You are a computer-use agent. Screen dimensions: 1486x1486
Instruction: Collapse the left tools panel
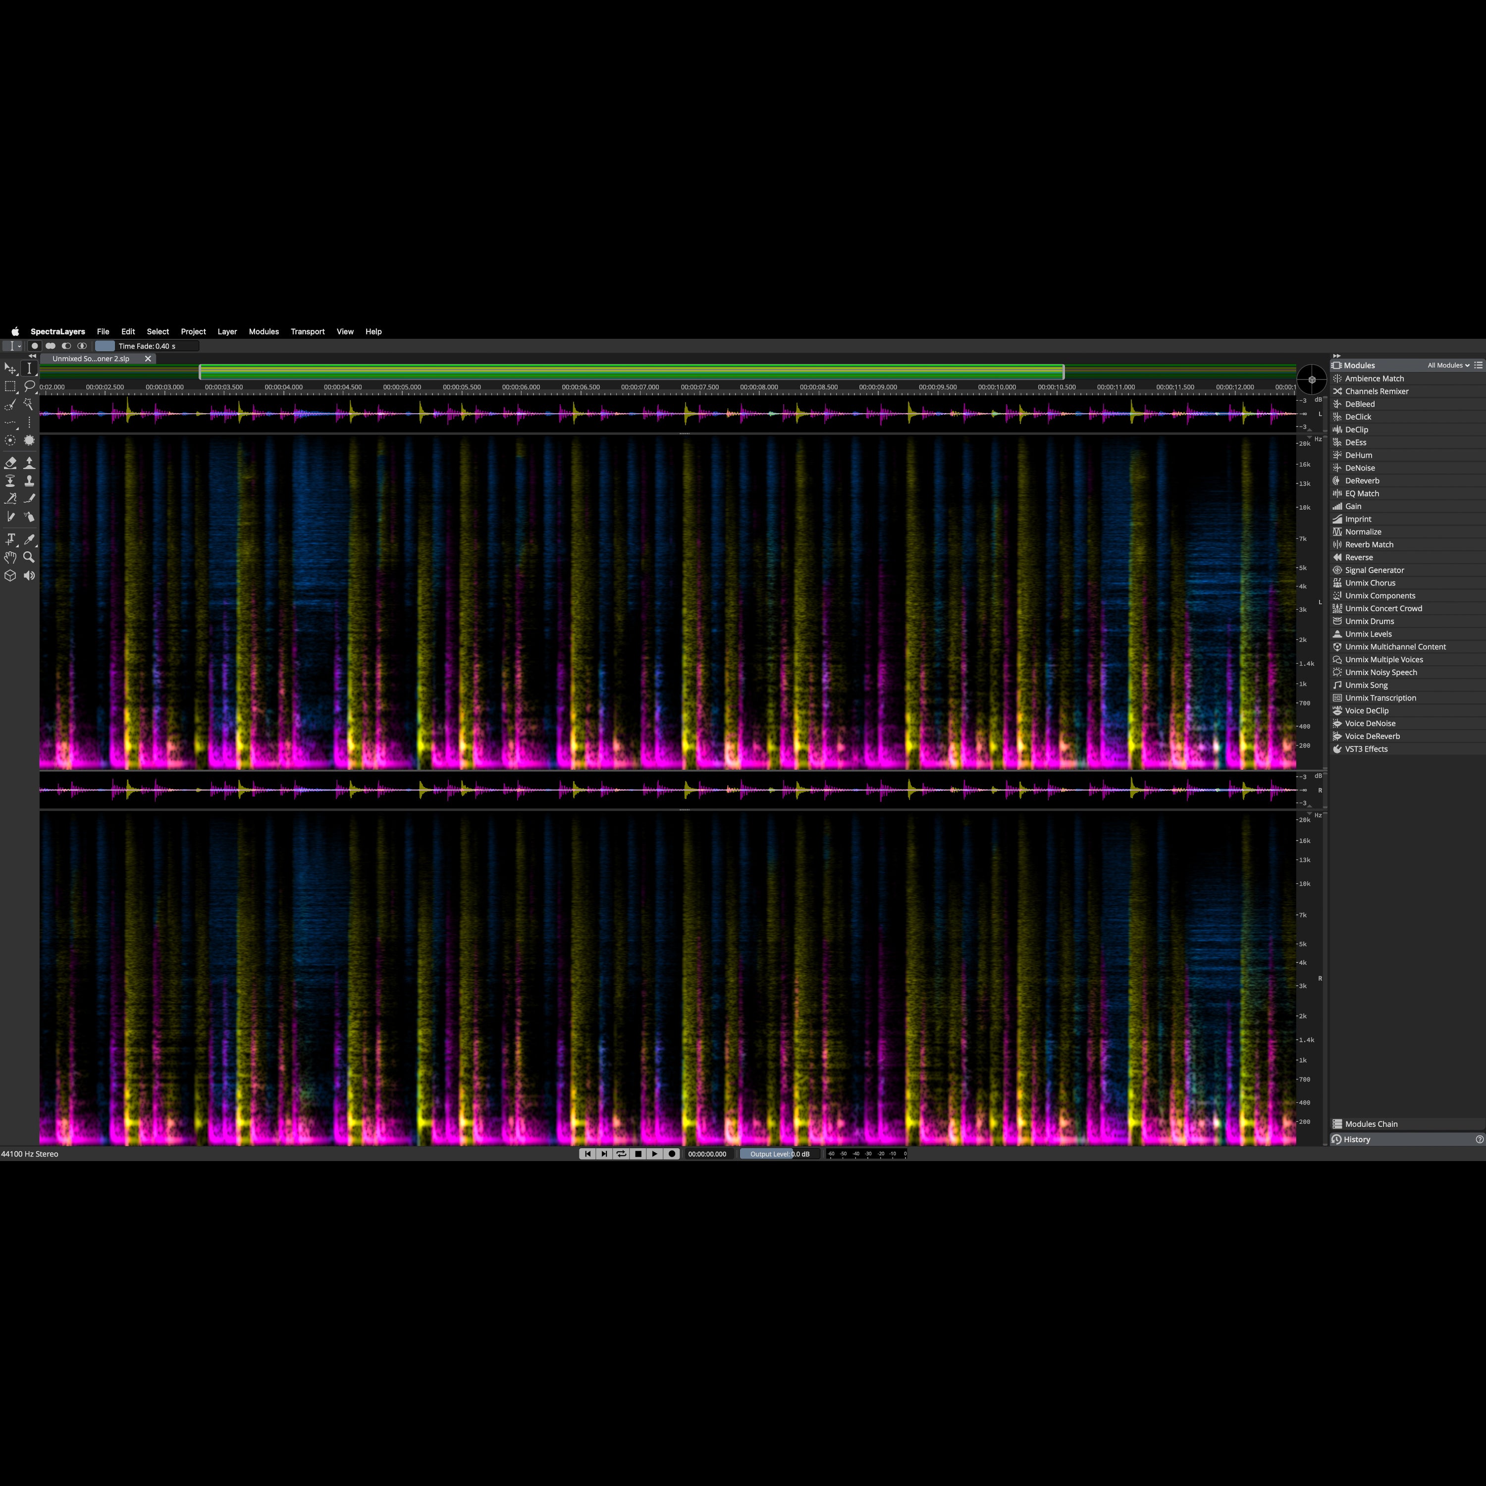pyautogui.click(x=32, y=356)
